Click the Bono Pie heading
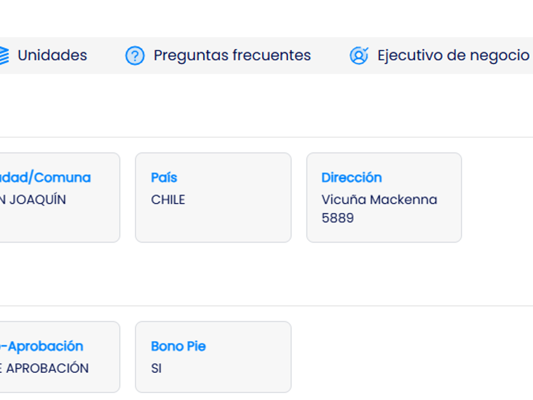 tap(178, 347)
